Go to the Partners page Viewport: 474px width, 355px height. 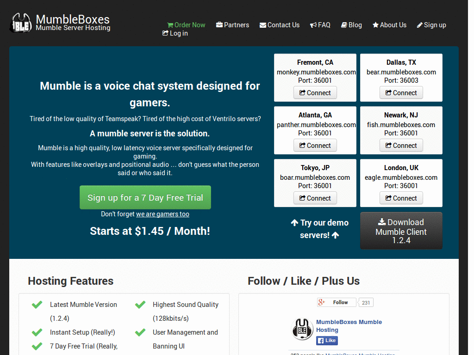pyautogui.click(x=232, y=25)
